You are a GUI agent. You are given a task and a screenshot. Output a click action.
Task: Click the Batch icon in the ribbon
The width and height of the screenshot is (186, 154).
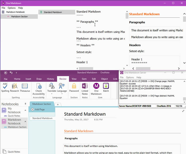106,86
